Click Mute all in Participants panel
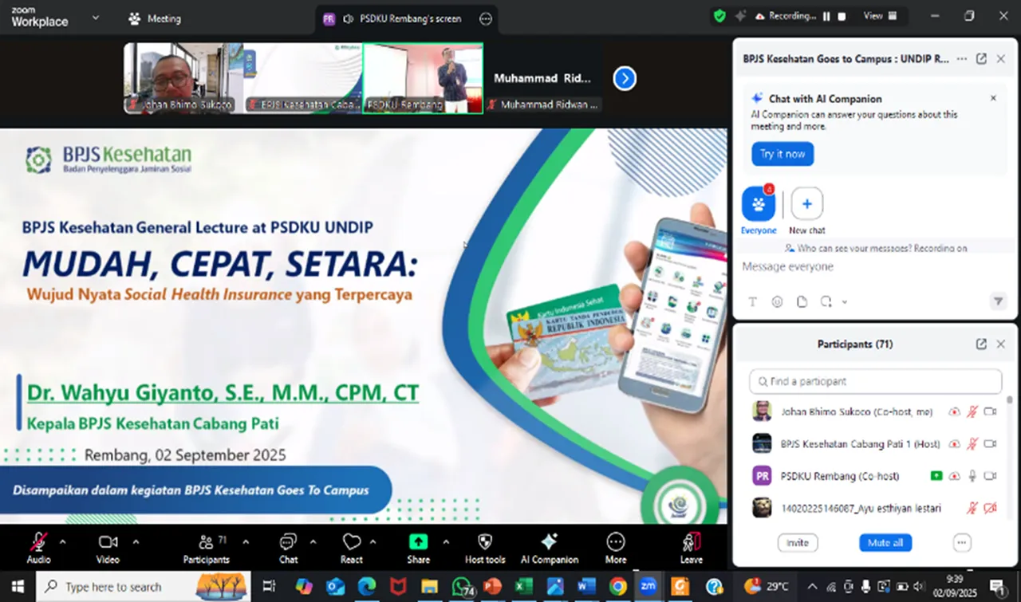Screen dimensions: 1021x602 coord(885,542)
